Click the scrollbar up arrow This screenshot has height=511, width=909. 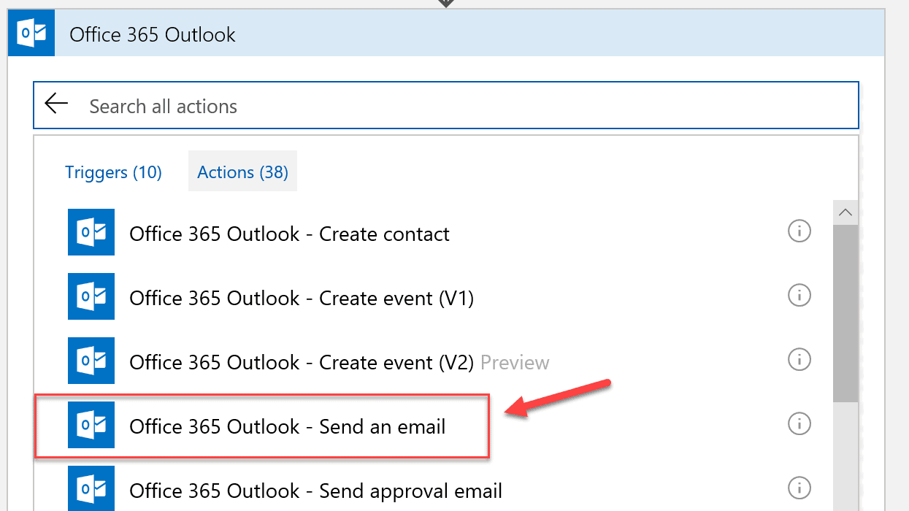pyautogui.click(x=845, y=213)
